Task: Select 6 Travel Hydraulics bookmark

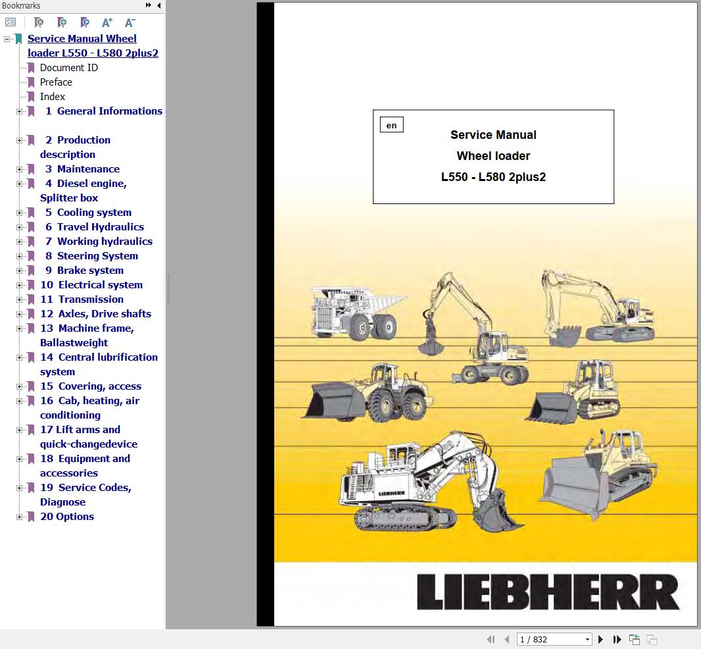Action: pyautogui.click(x=94, y=227)
